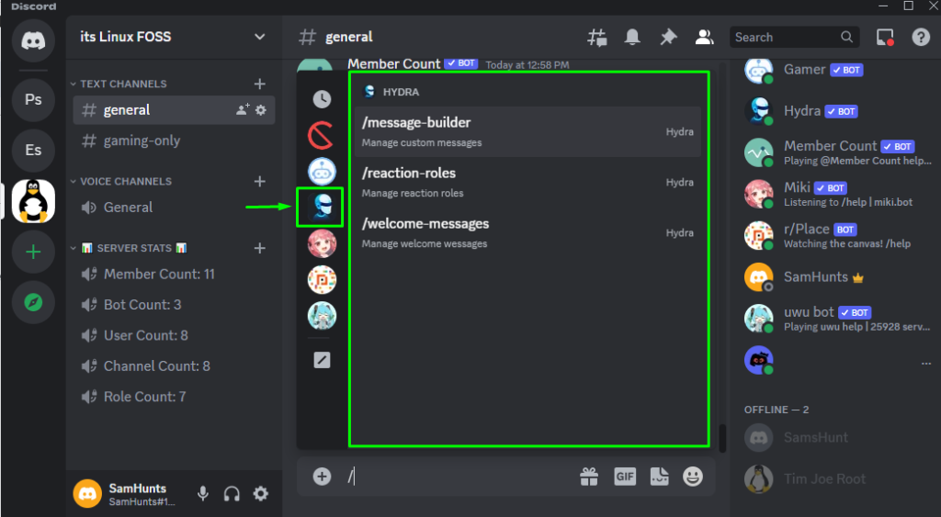This screenshot has width=941, height=517.
Task: Show pinned messages pin icon
Action: click(x=668, y=37)
